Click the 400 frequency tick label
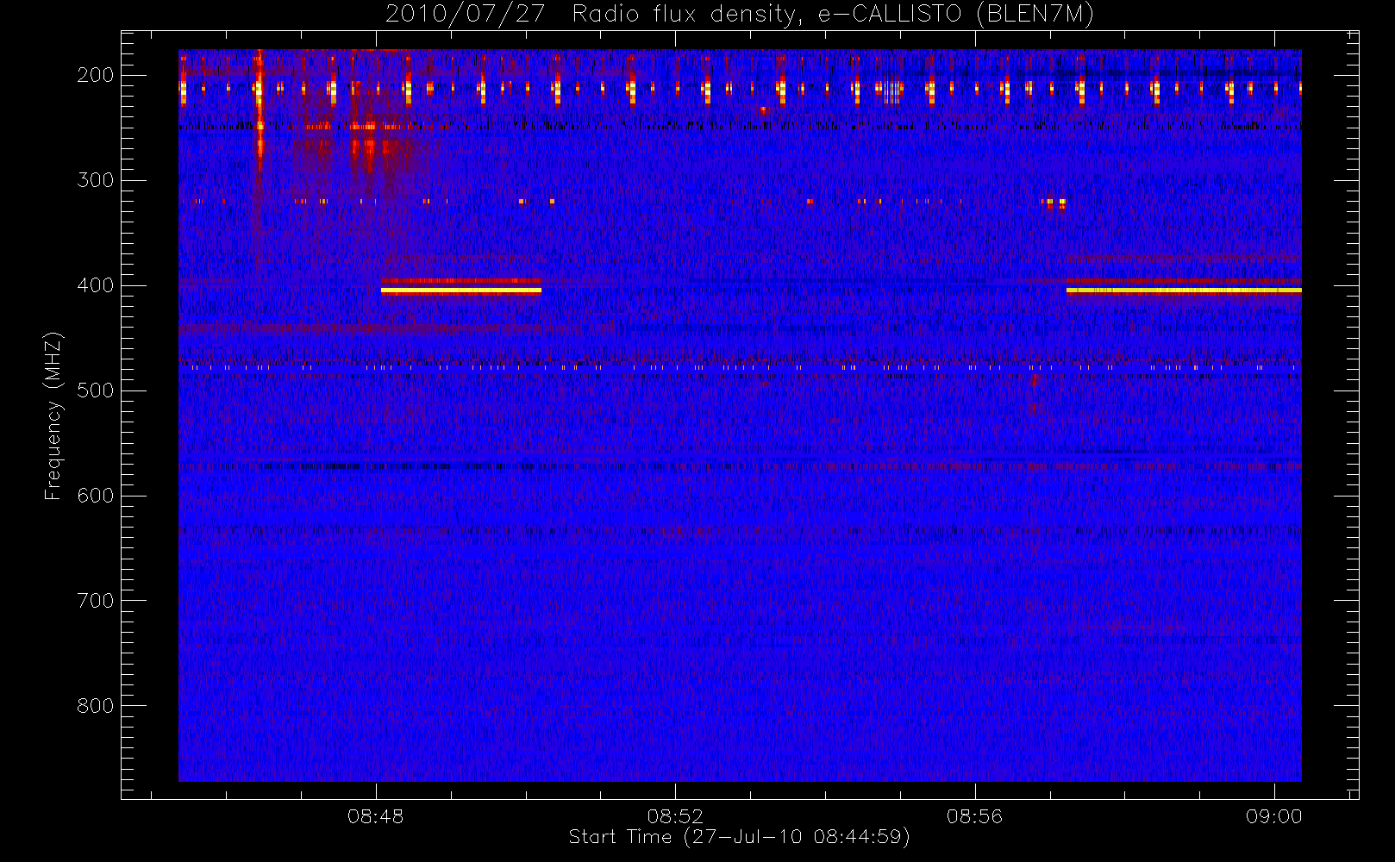The width and height of the screenshot is (1395, 862). 96,285
